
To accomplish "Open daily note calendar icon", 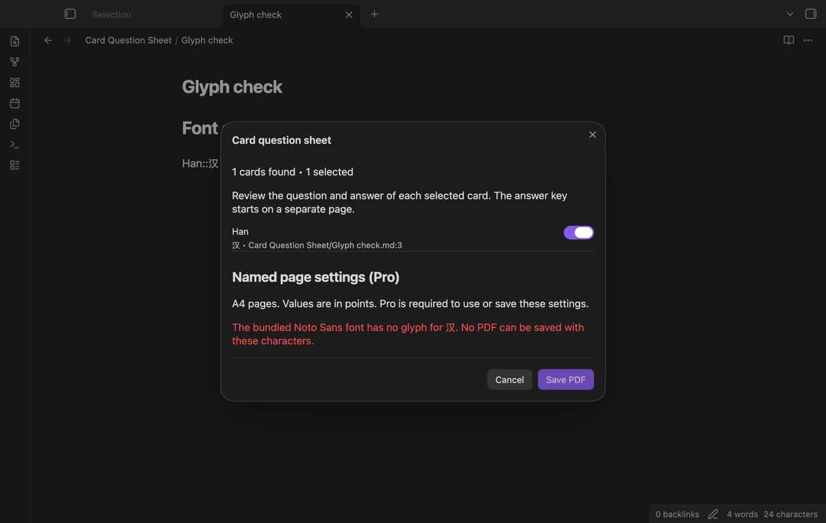I will click(x=14, y=103).
